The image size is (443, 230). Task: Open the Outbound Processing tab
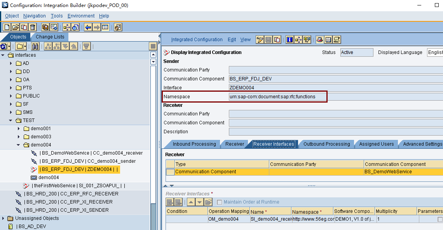pyautogui.click(x=326, y=144)
